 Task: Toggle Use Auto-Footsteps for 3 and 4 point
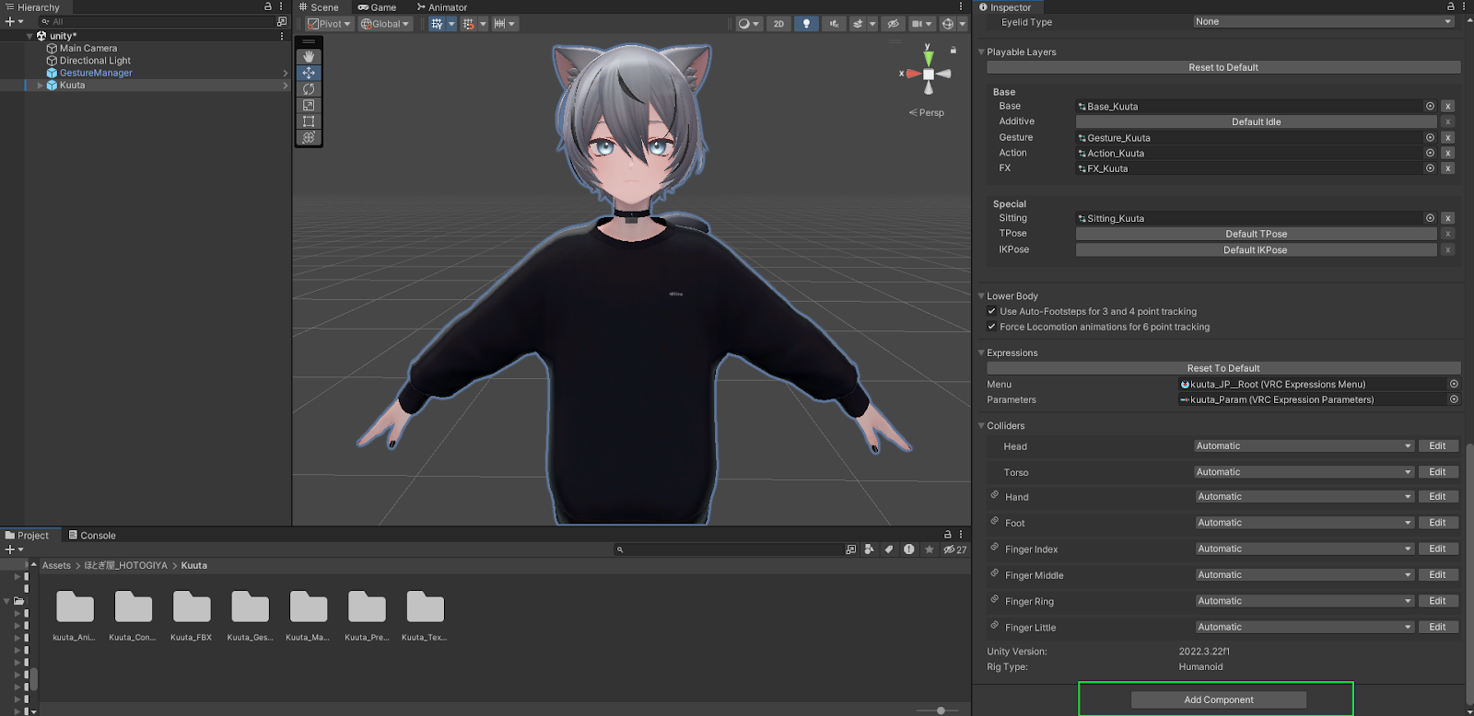pyautogui.click(x=992, y=311)
